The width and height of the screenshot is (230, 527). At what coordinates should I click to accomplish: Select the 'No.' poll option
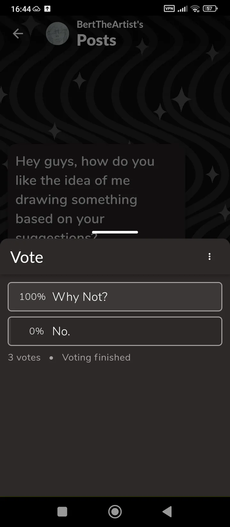(x=115, y=331)
